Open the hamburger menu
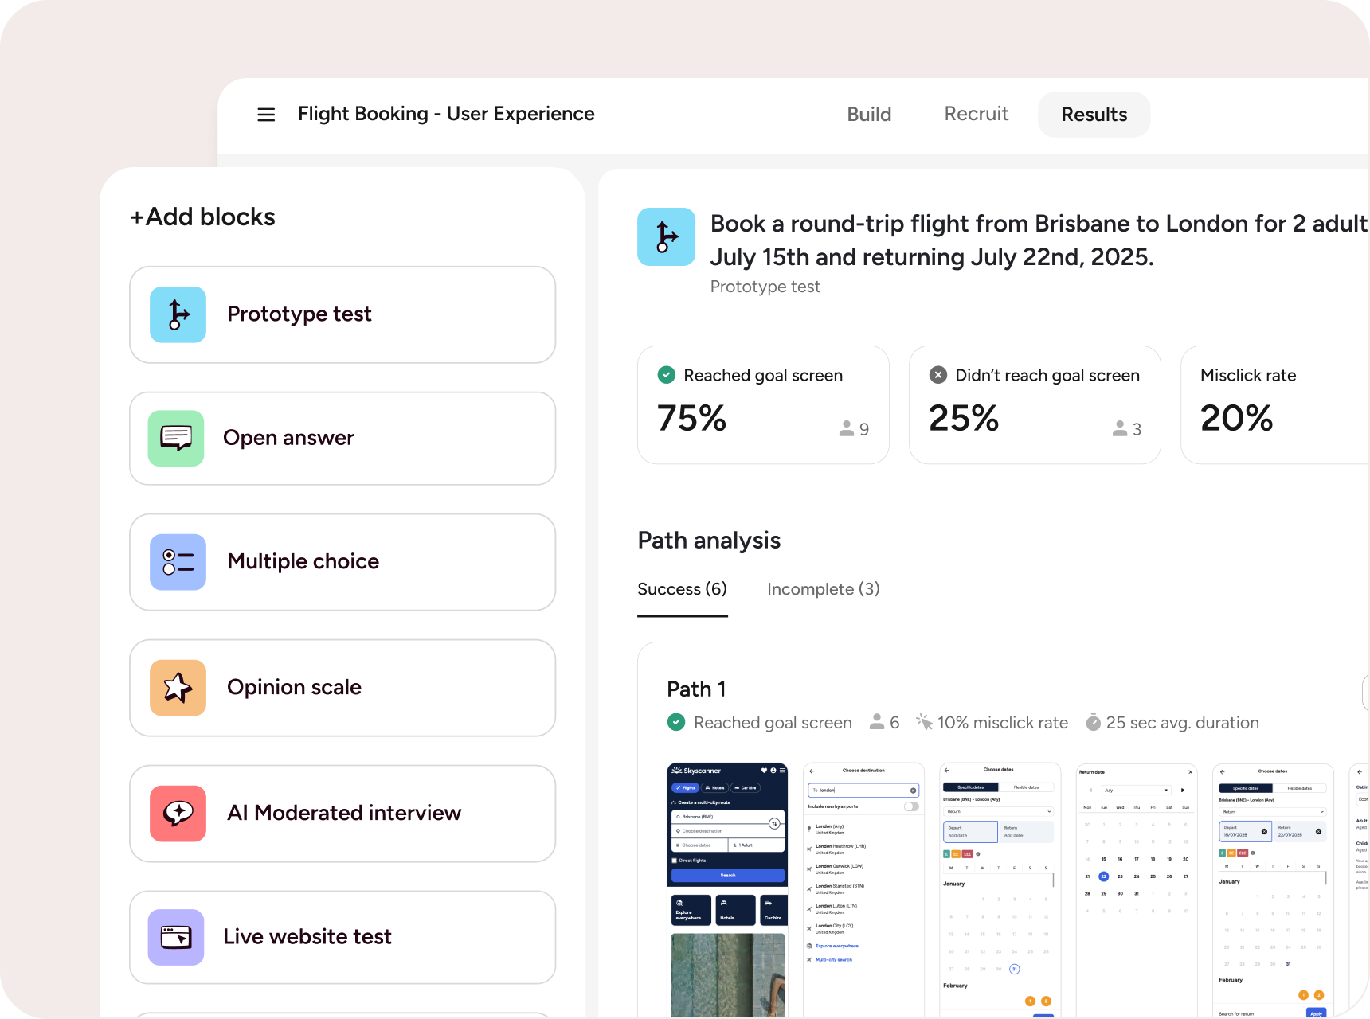The height and width of the screenshot is (1019, 1370). click(266, 115)
